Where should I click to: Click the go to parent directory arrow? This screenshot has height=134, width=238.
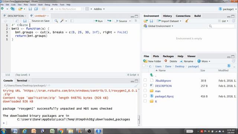pyautogui.click(x=151, y=75)
